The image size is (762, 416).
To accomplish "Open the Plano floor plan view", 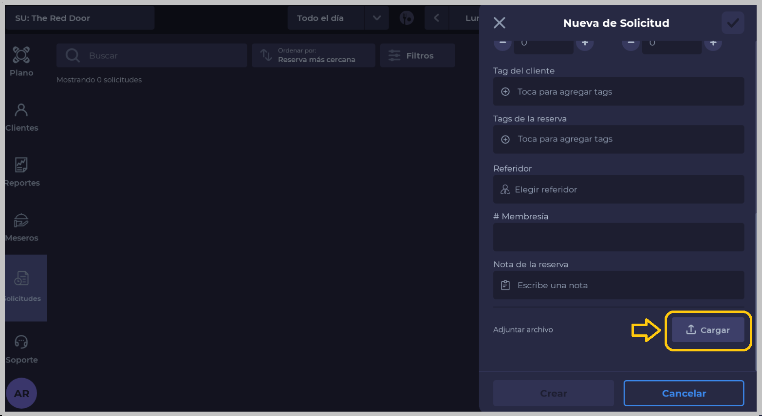I will (x=21, y=62).
